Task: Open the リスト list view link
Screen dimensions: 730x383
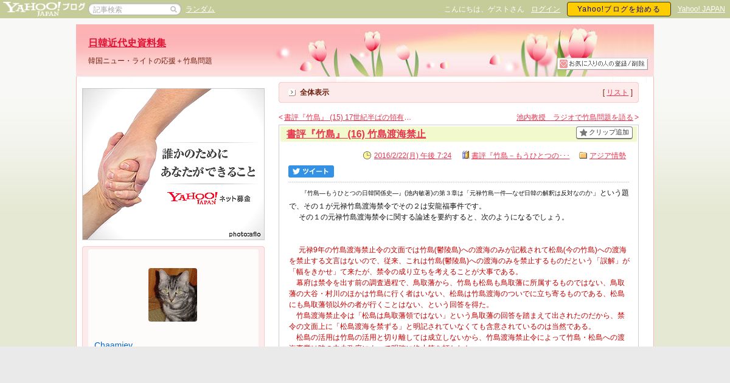Action: point(617,92)
